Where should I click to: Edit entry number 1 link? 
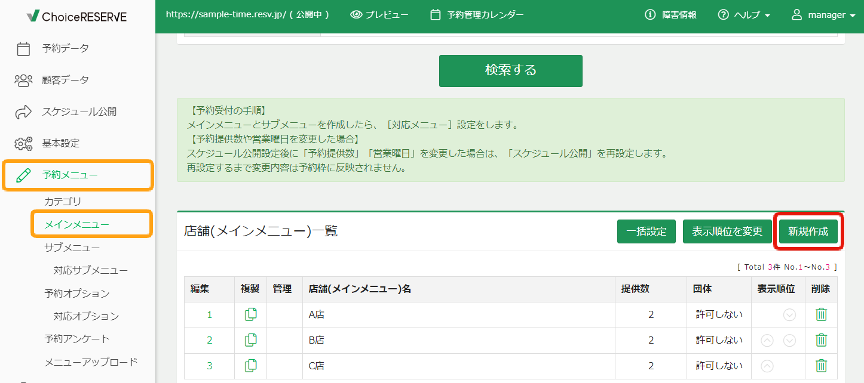(x=209, y=315)
